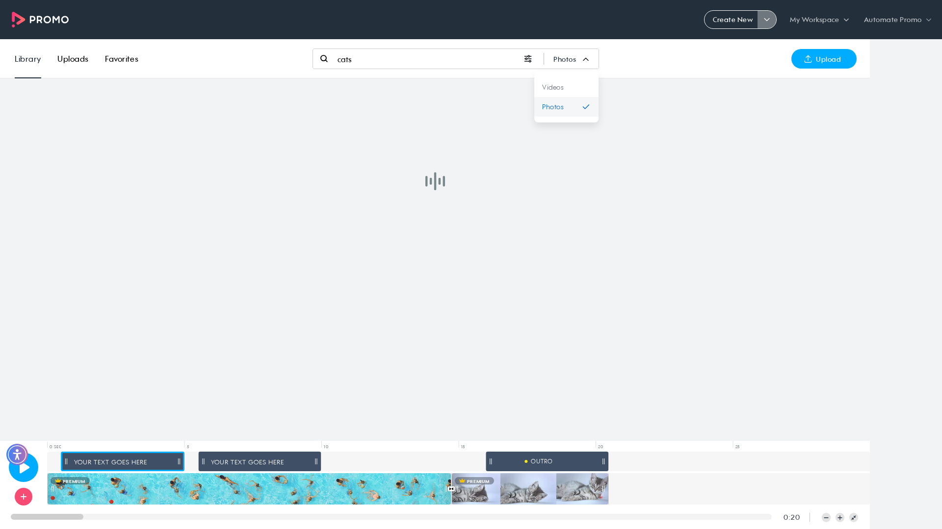Click the 10 second ruler mark

coord(326,447)
